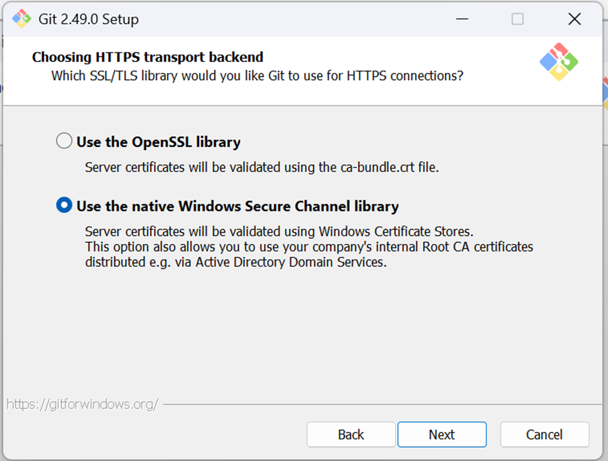
Task: Go back to the previous setup page
Action: pyautogui.click(x=351, y=434)
